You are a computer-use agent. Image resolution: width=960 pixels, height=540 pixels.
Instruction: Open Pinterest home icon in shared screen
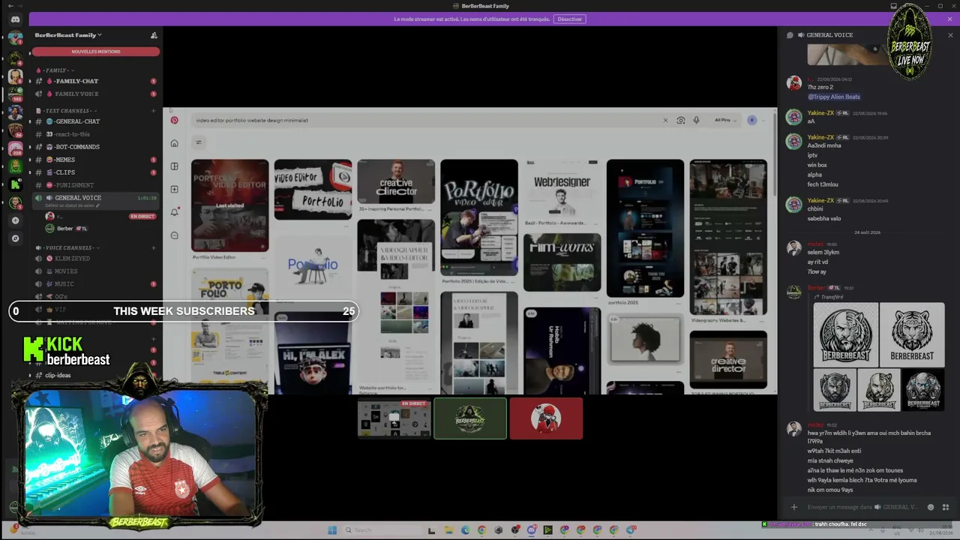(174, 143)
